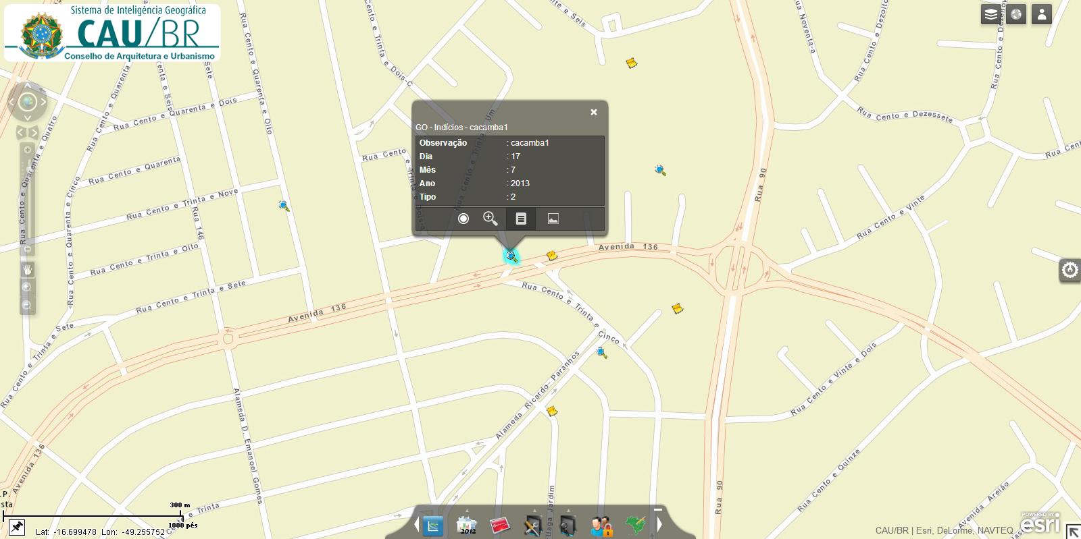Click the zoom level slider track
The image size is (1081, 539).
click(x=28, y=200)
